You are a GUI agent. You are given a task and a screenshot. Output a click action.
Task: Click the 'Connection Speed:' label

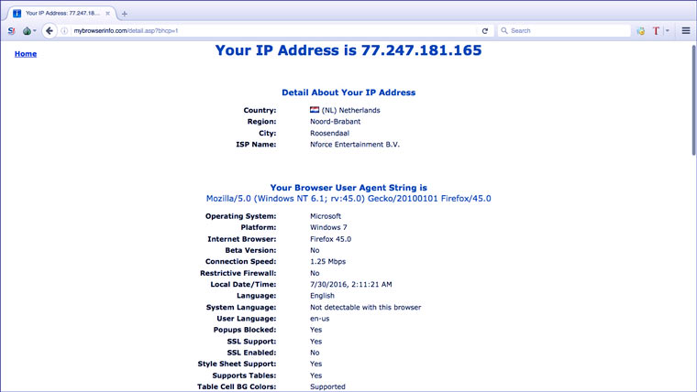[240, 261]
